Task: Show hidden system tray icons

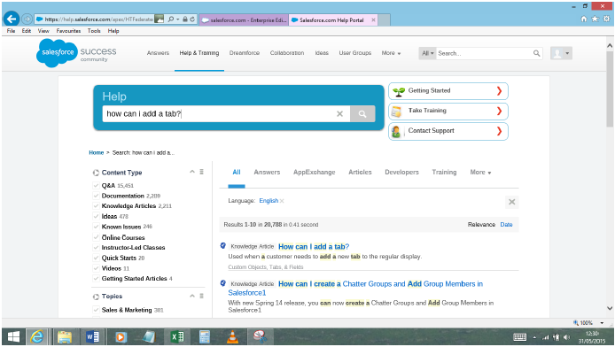Action: (x=534, y=337)
